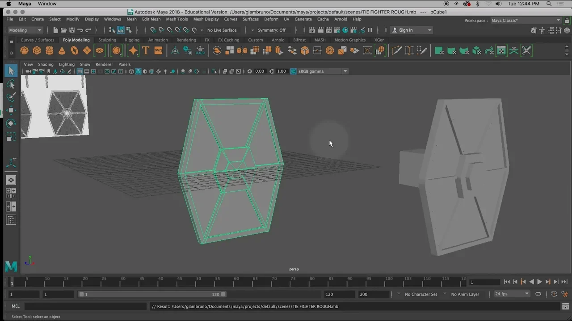This screenshot has height=321, width=572.
Task: Toggle select by component type mode
Action: click(x=129, y=30)
